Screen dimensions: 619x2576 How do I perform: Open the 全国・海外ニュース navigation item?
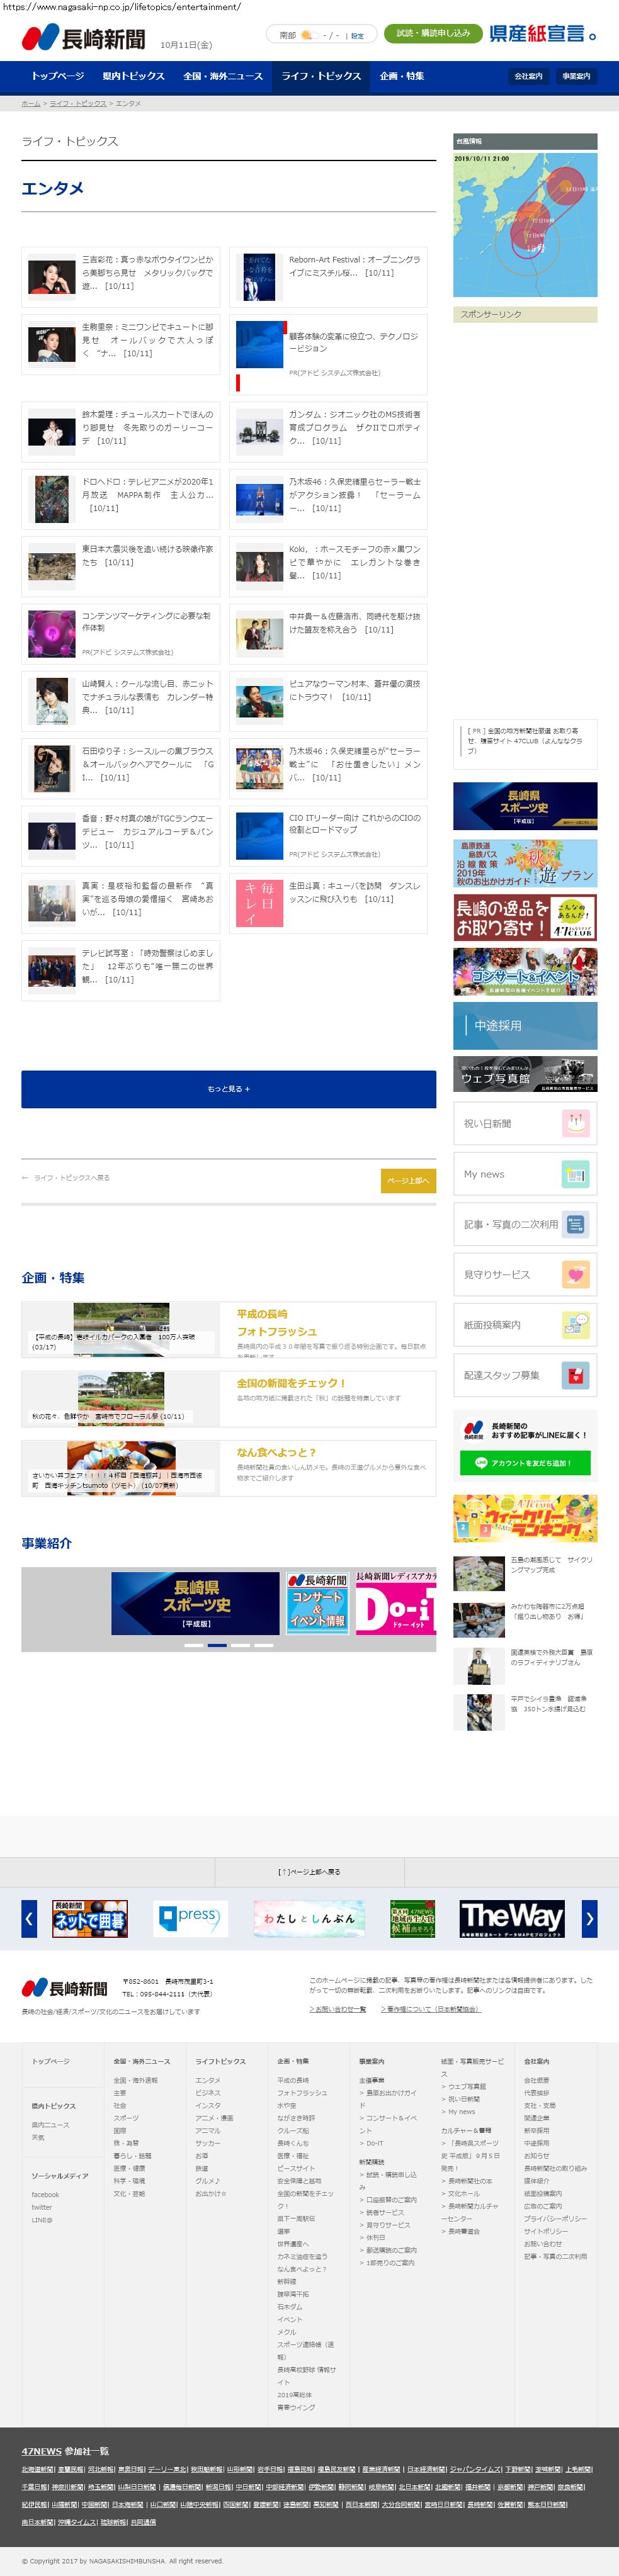point(223,76)
